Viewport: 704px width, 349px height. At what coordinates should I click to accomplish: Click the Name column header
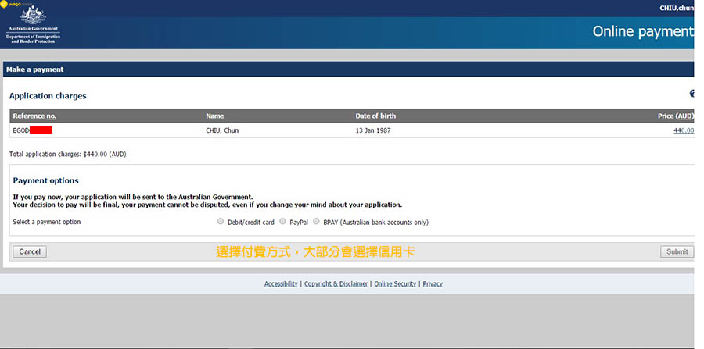pos(214,116)
